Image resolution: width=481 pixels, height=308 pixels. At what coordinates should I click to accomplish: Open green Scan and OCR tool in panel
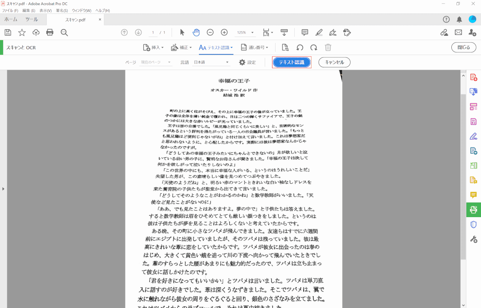point(474,210)
